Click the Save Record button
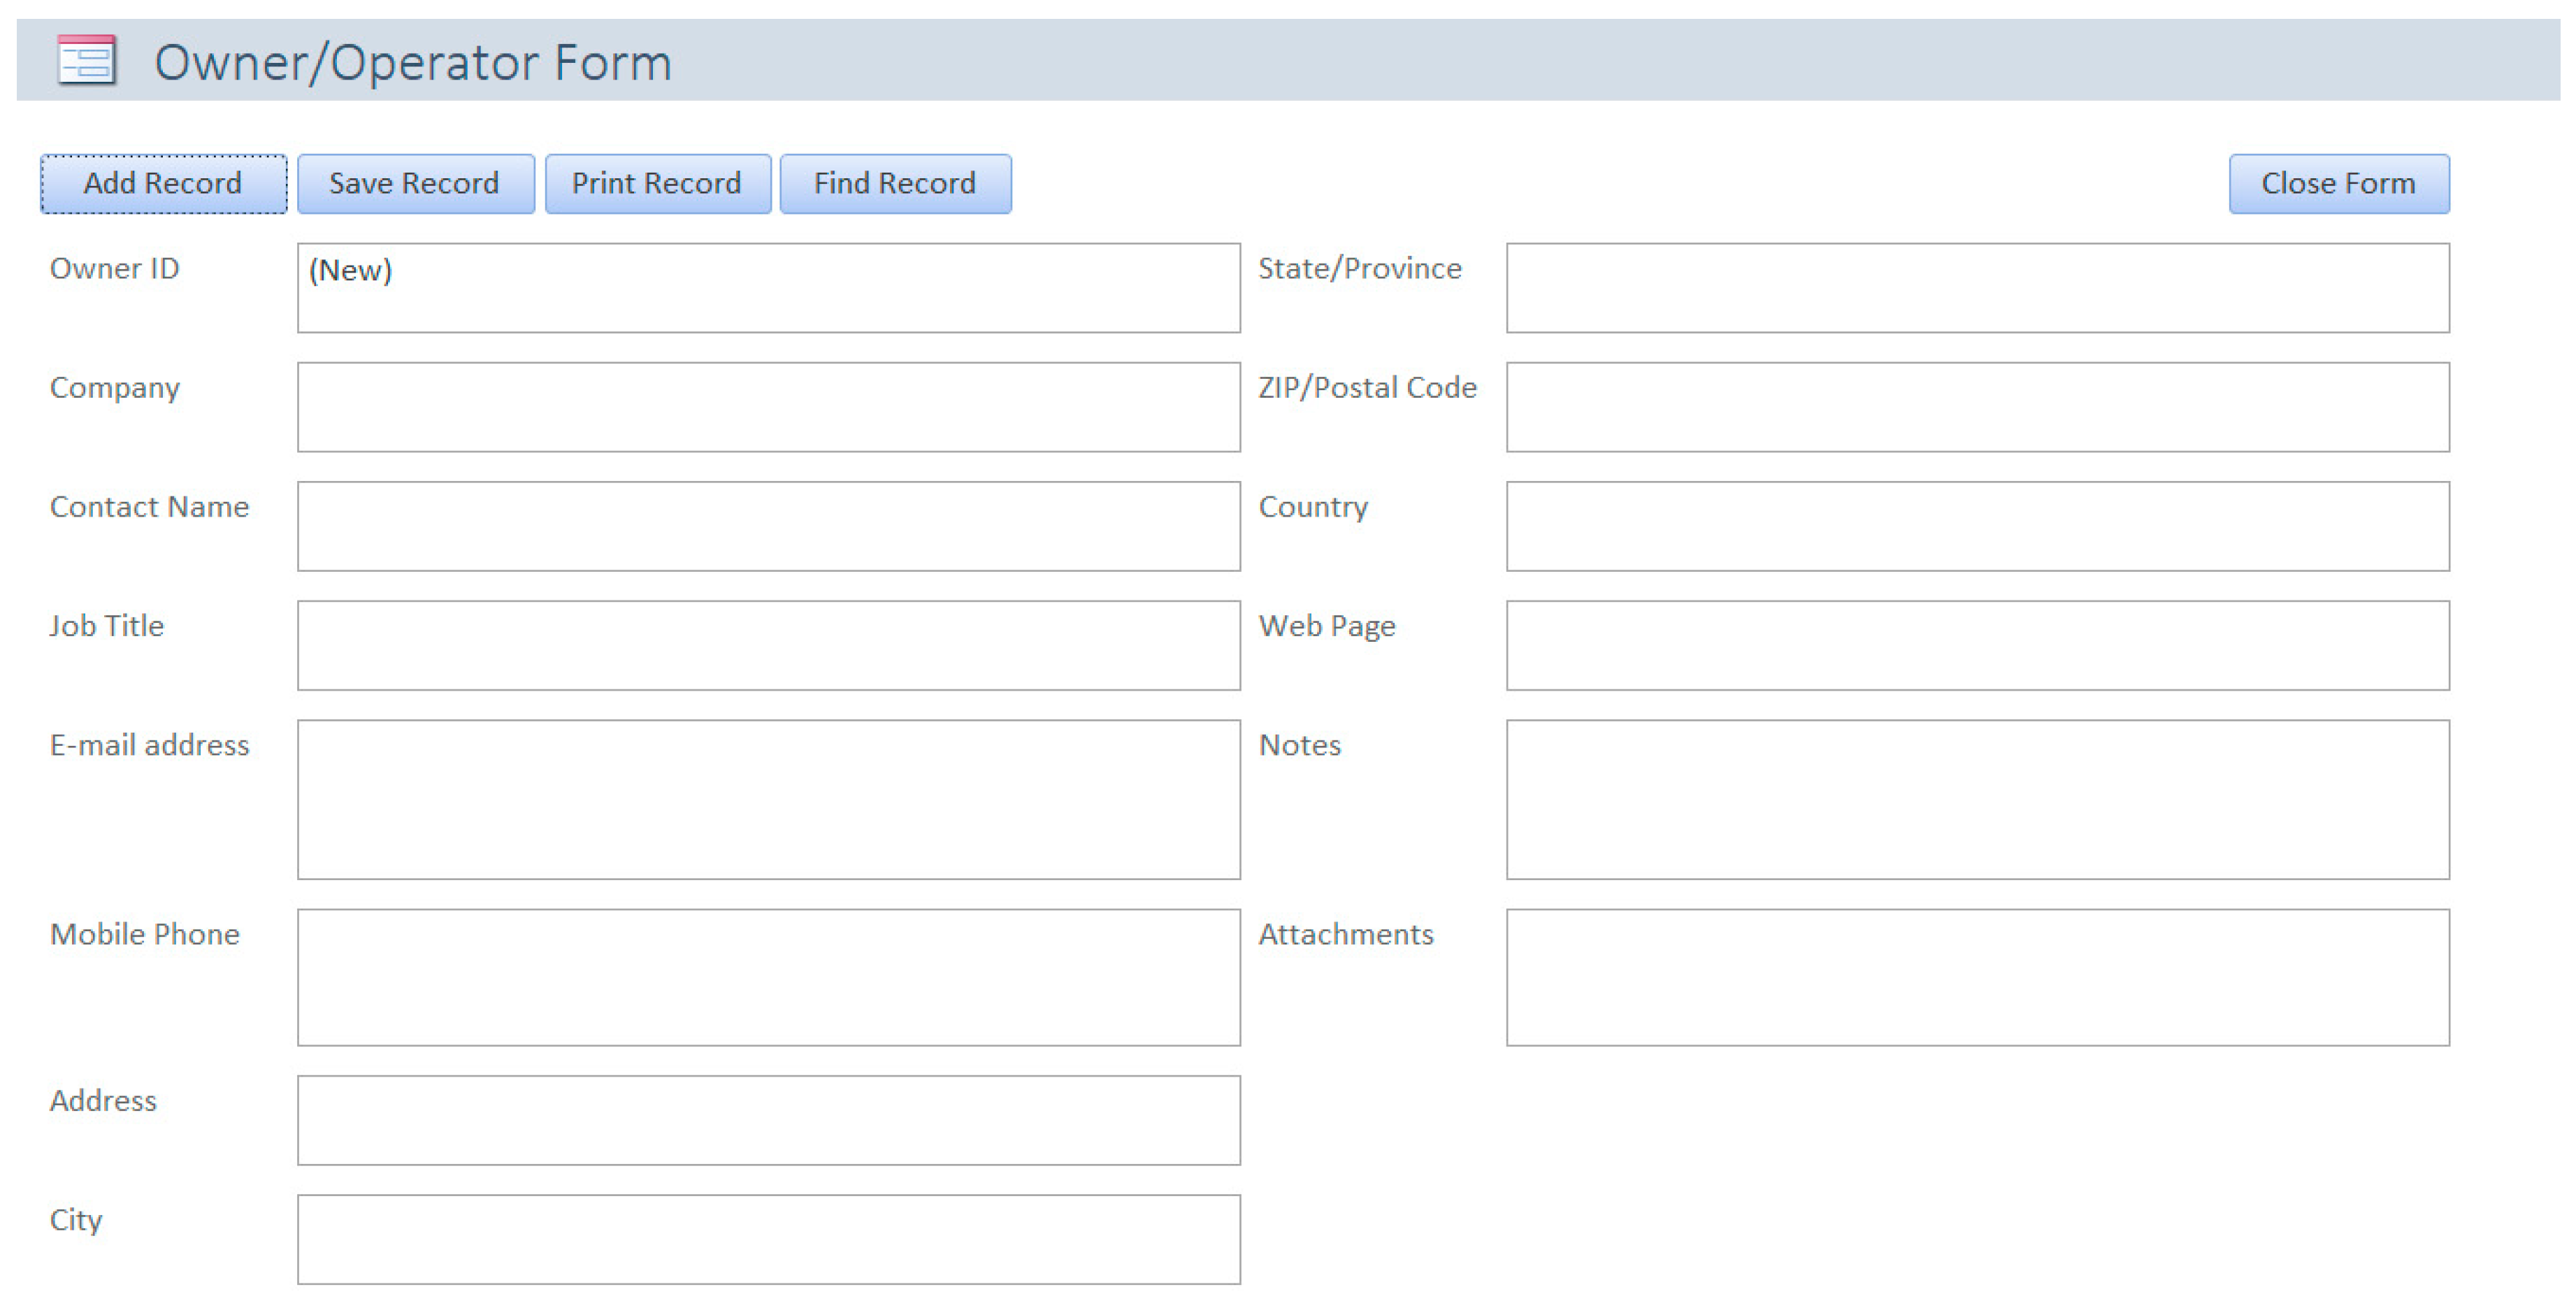 pyautogui.click(x=415, y=184)
